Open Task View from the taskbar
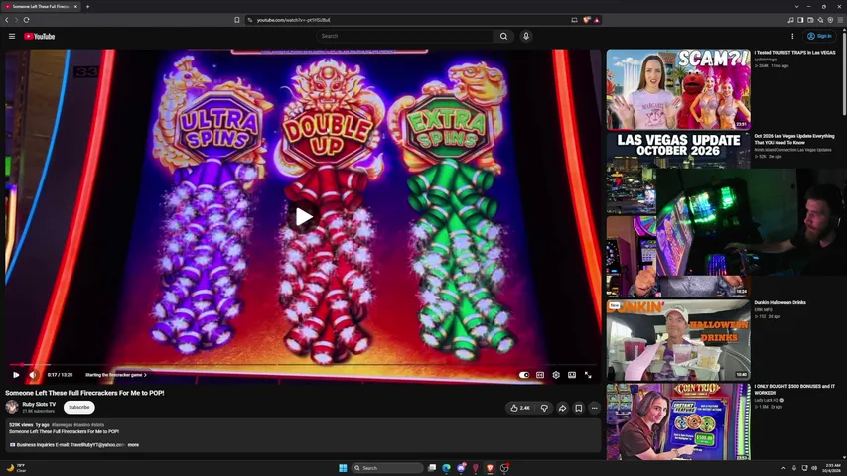This screenshot has height=476, width=847. pyautogui.click(x=432, y=468)
